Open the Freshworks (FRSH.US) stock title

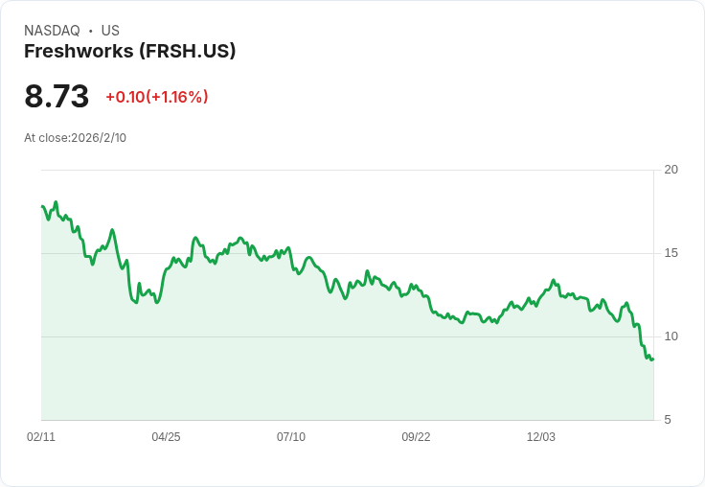click(x=129, y=52)
